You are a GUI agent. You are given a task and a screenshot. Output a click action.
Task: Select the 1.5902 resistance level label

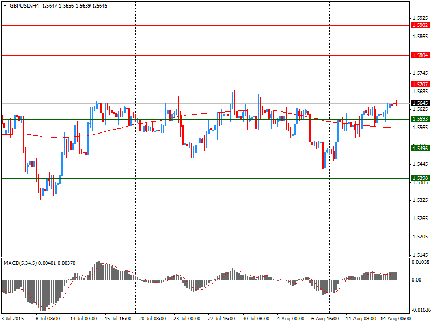click(420, 25)
